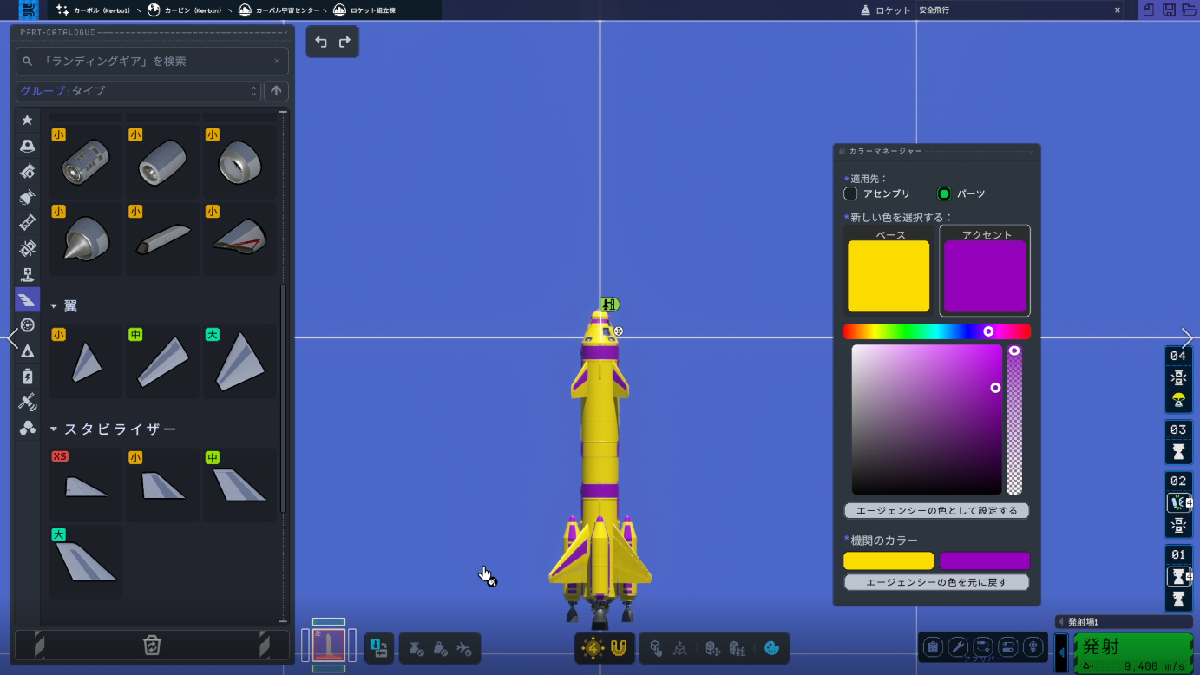Click the vertical opacity slider
The image size is (1200, 675).
click(x=1014, y=420)
